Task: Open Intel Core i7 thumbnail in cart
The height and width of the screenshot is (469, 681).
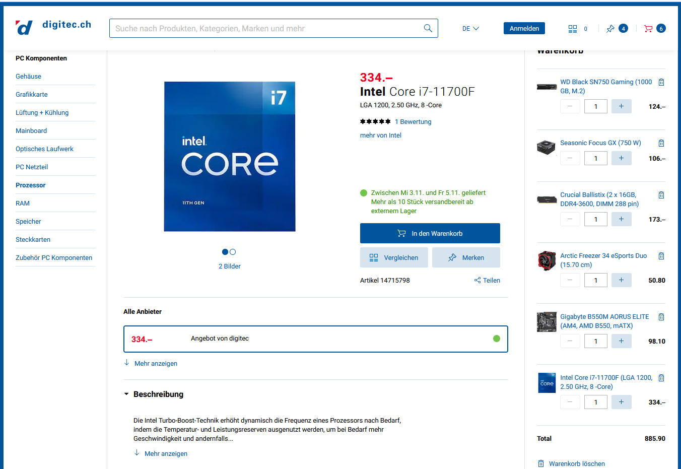Action: point(547,383)
